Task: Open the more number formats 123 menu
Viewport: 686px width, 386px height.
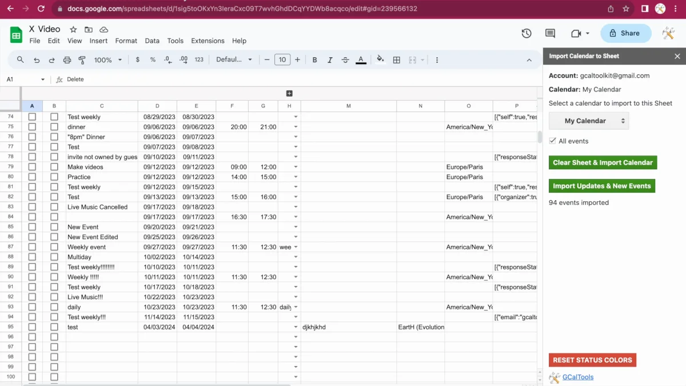Action: pyautogui.click(x=199, y=59)
